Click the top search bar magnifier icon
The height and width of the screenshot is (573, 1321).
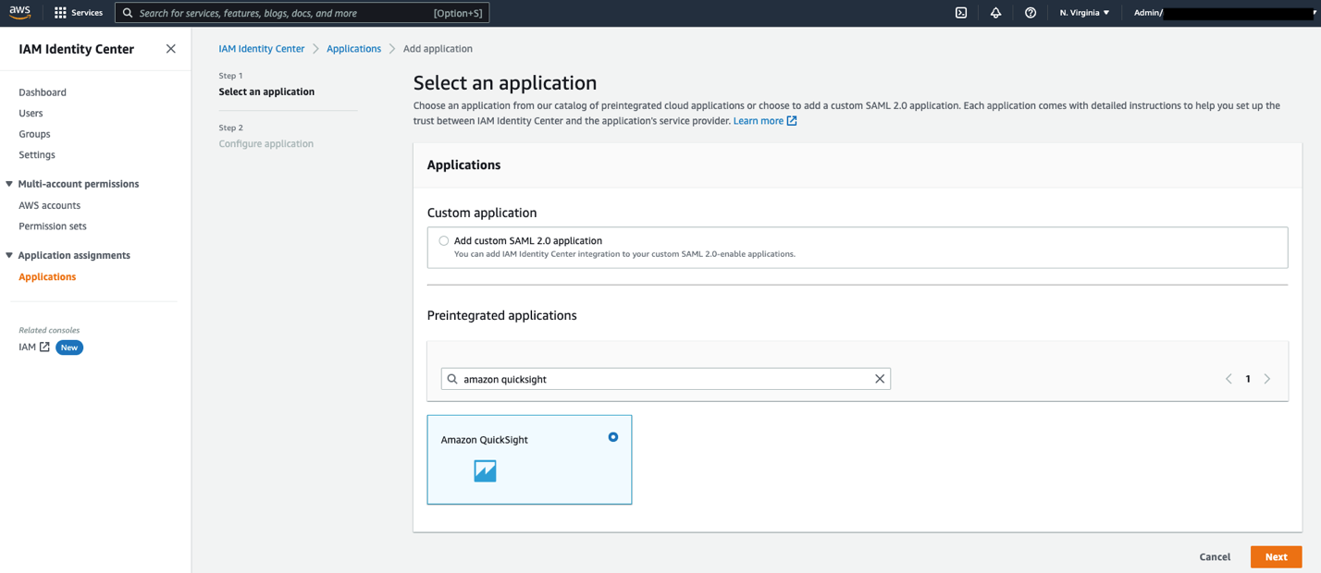point(128,13)
